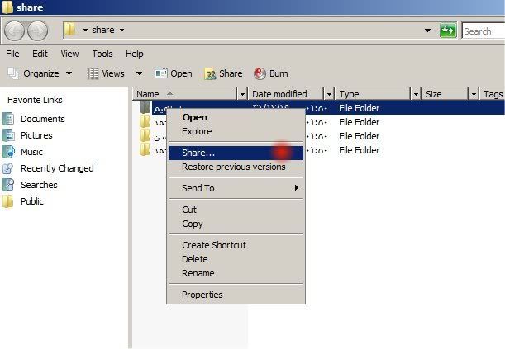Open Searches in Favorite Links
Image resolution: width=505 pixels, height=349 pixels.
[x=31, y=185]
